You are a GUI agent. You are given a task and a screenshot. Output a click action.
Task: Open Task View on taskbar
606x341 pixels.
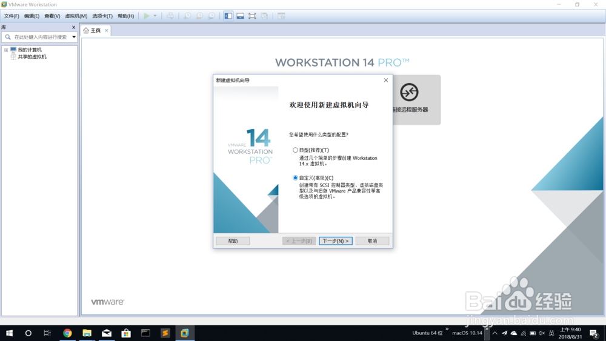tap(47, 333)
